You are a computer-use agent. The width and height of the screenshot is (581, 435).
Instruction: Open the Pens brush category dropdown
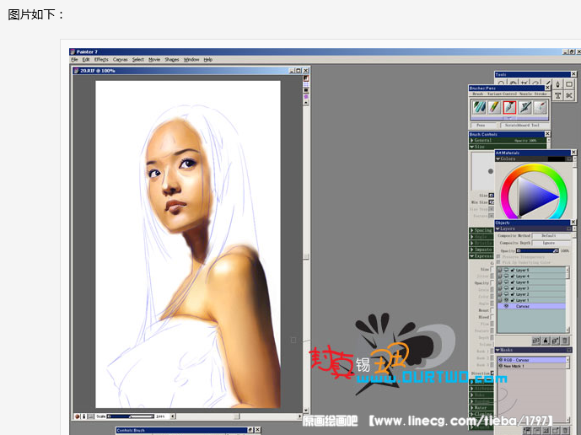[484, 126]
